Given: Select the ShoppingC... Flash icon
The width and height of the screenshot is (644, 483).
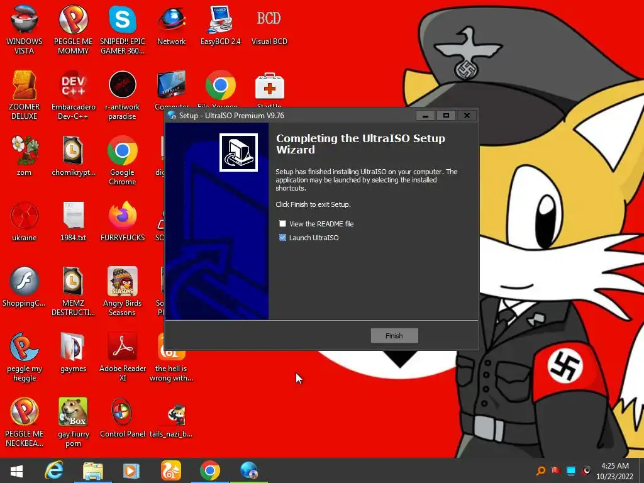Looking at the screenshot, I should pos(25,287).
